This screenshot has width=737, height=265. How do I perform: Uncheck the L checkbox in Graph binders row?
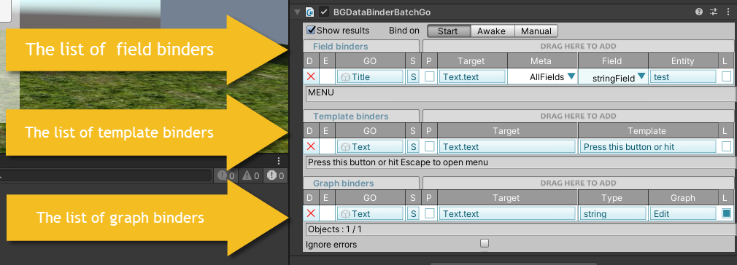(x=727, y=213)
